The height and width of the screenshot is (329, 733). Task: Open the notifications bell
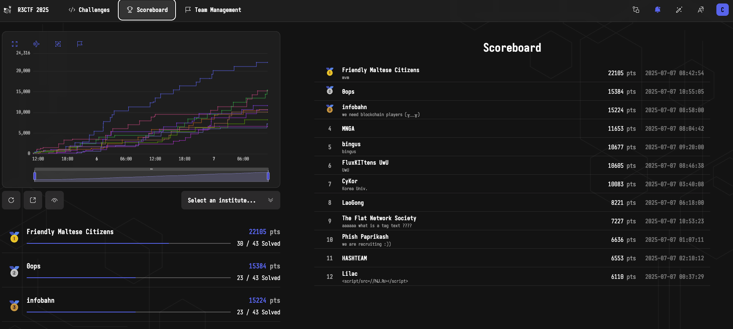point(658,10)
